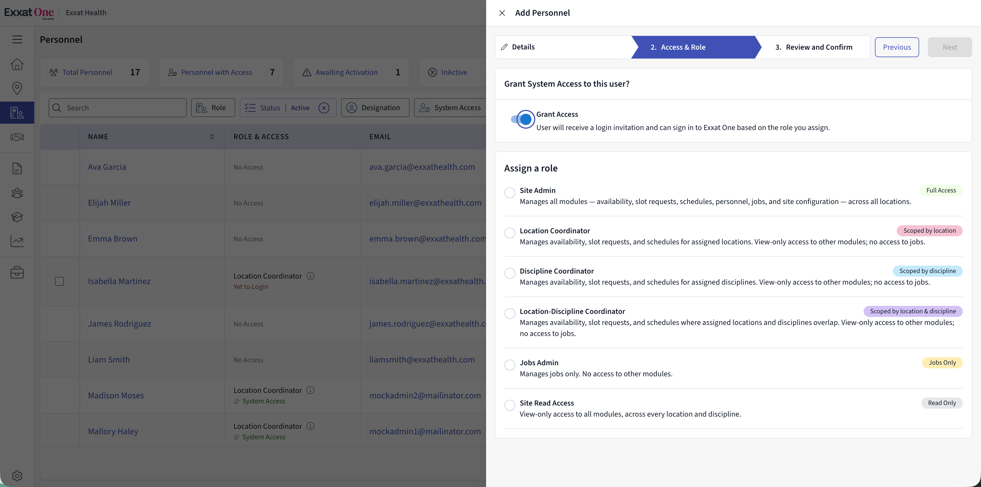The height and width of the screenshot is (487, 981).
Task: Open the graduation cap sidebar icon
Action: (17, 217)
